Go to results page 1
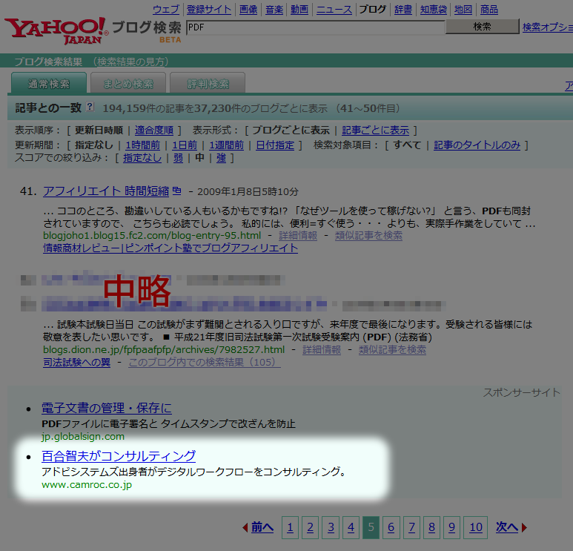 290,527
